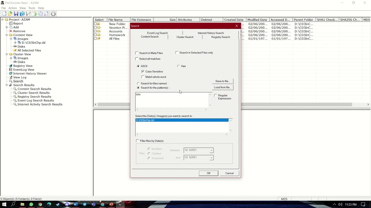Click the blue camera Capture Image icon
Viewport: 371px width, 208px height.
pyautogui.click(x=22, y=14)
